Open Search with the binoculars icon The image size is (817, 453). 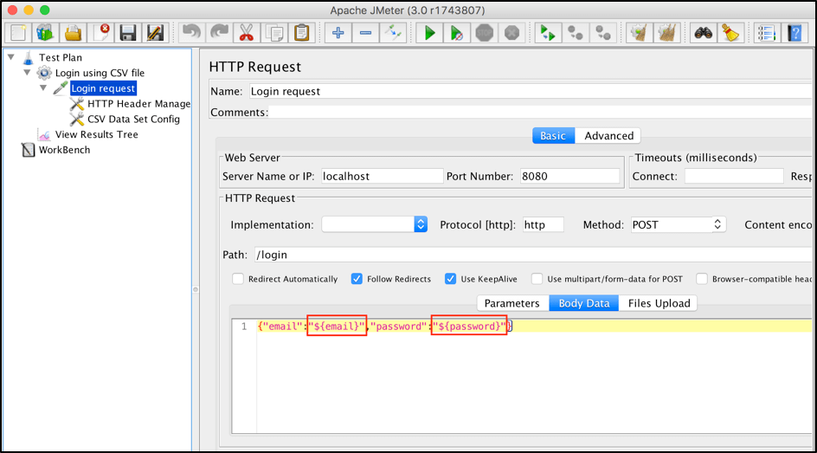704,33
